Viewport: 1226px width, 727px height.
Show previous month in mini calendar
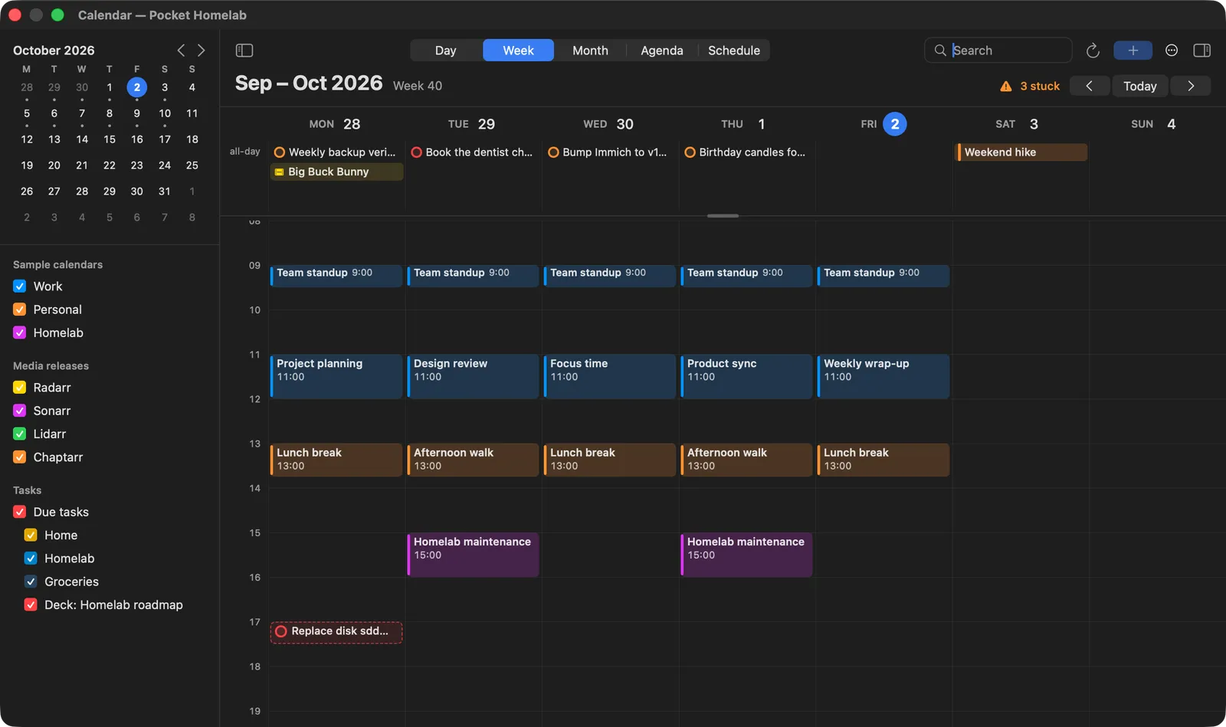point(181,51)
